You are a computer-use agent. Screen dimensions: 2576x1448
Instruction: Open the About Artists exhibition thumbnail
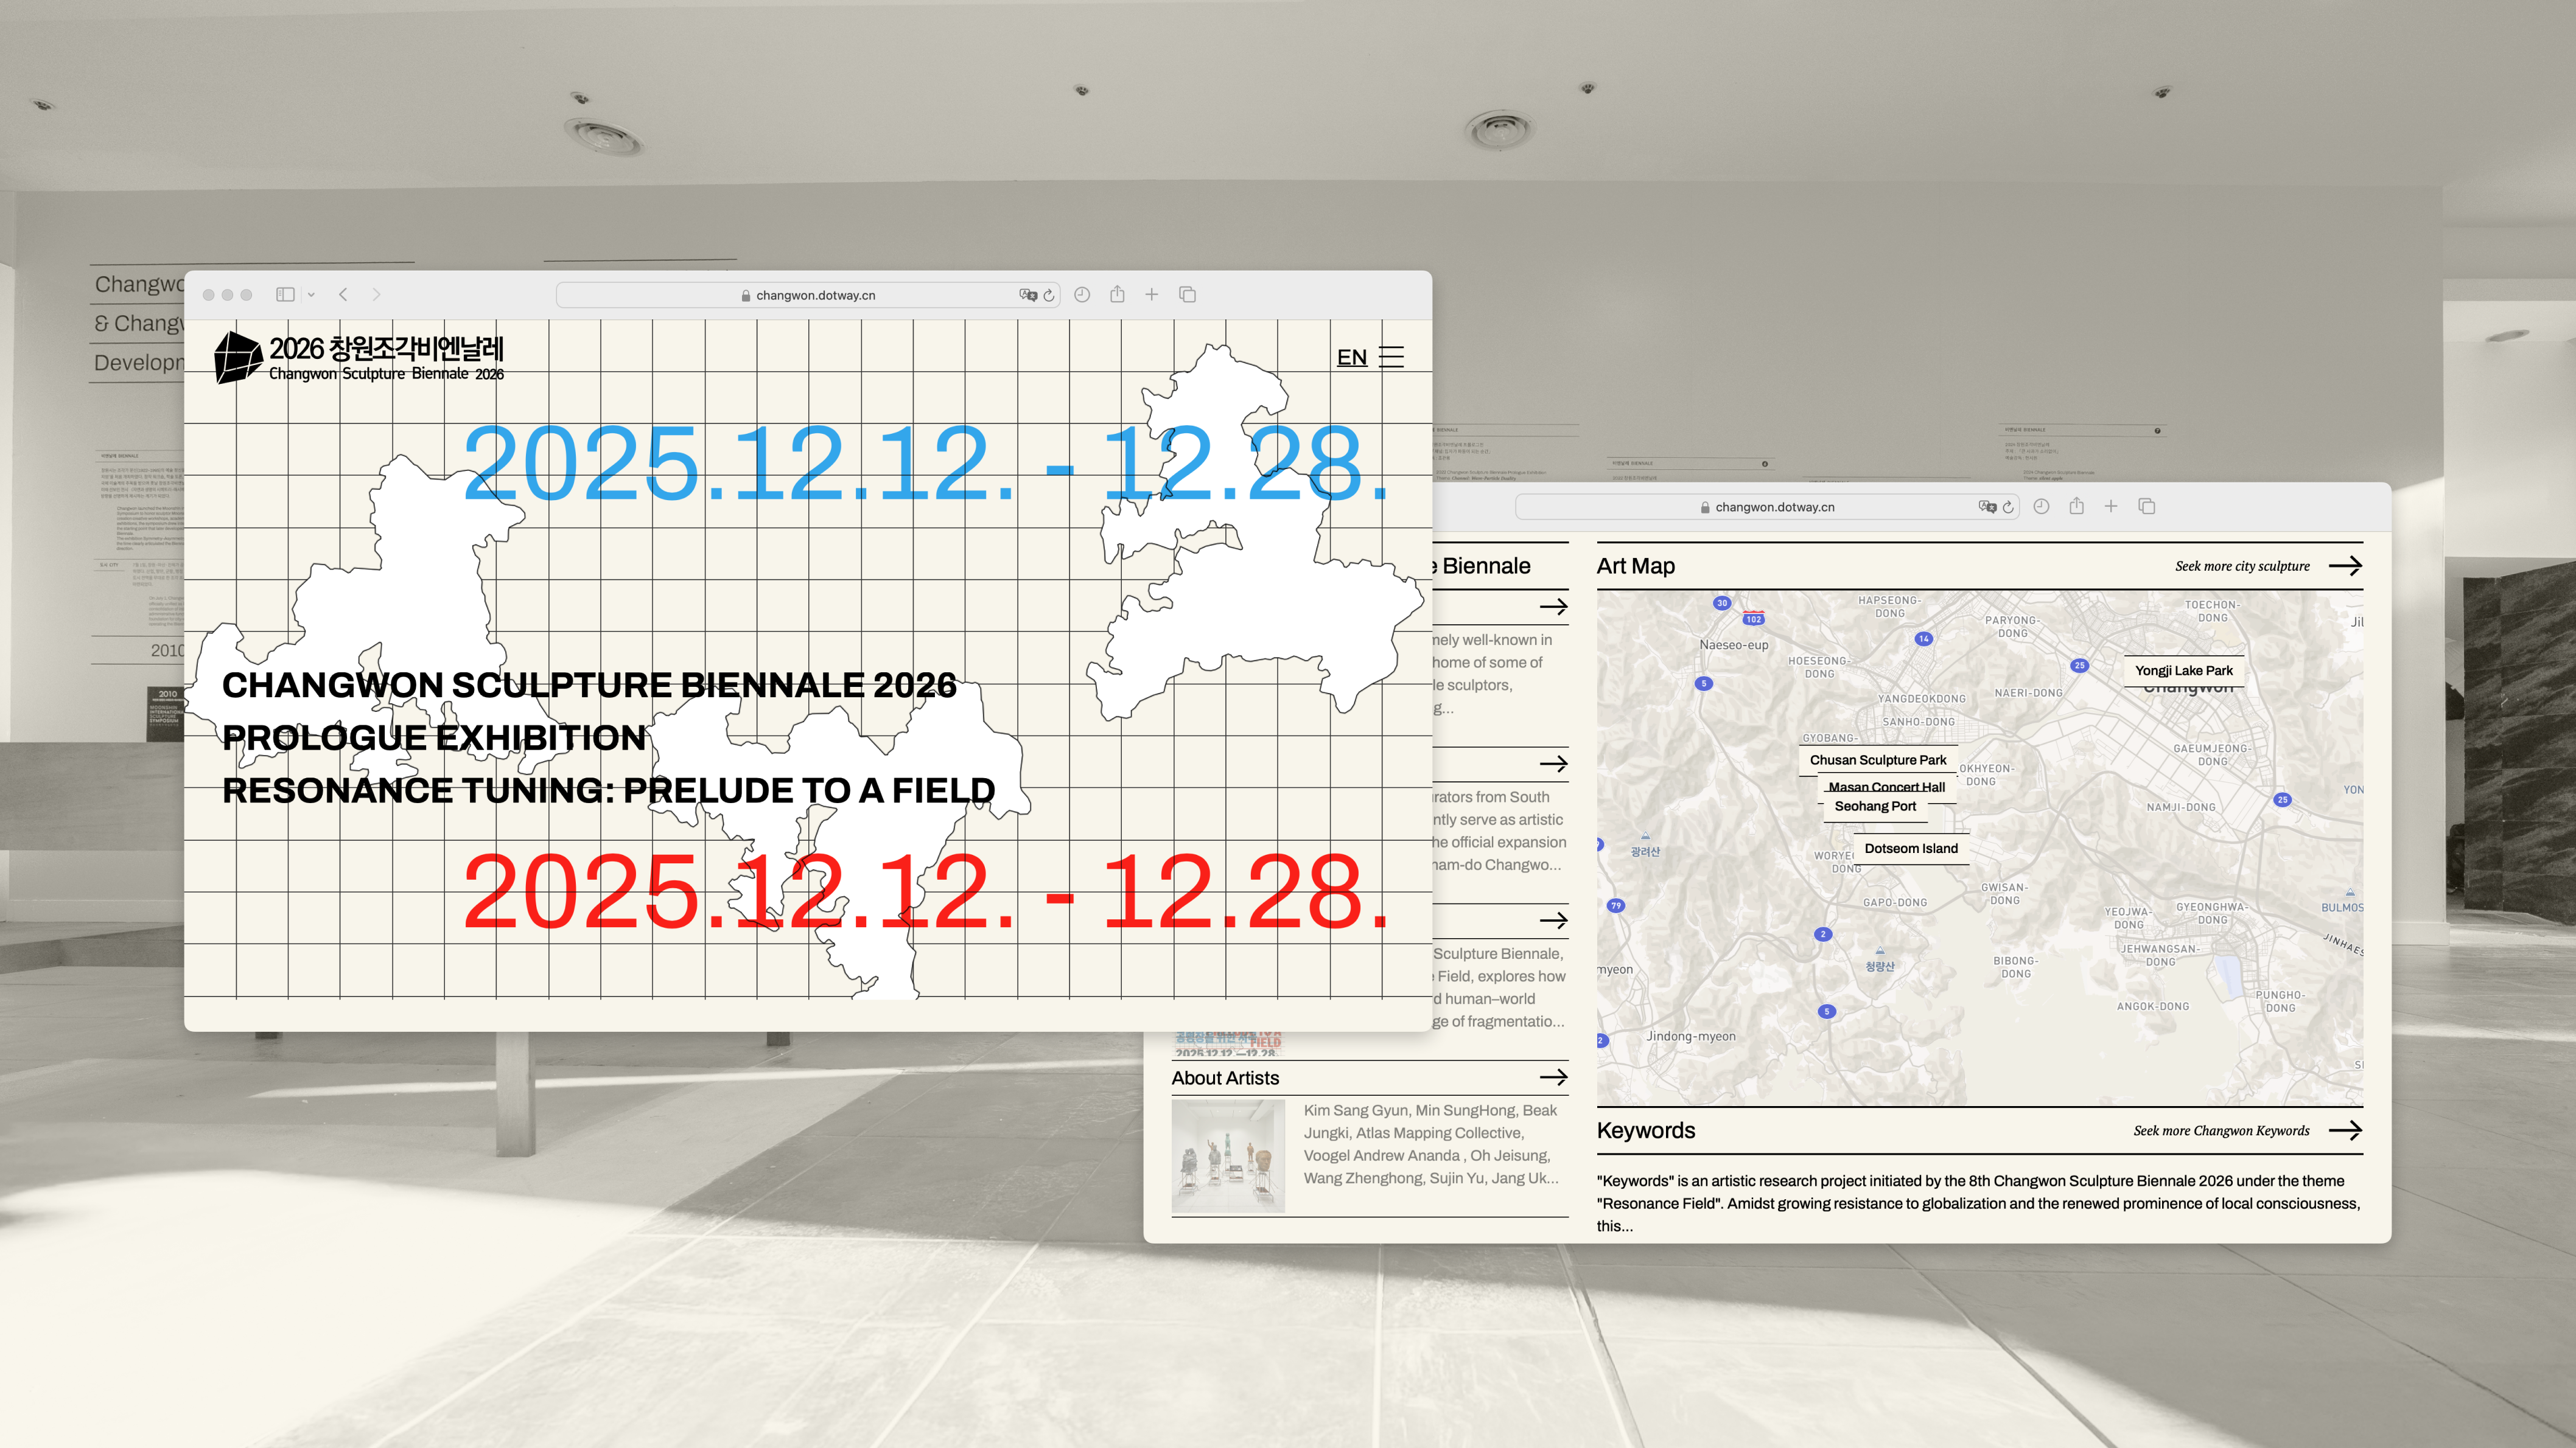tap(1228, 1156)
